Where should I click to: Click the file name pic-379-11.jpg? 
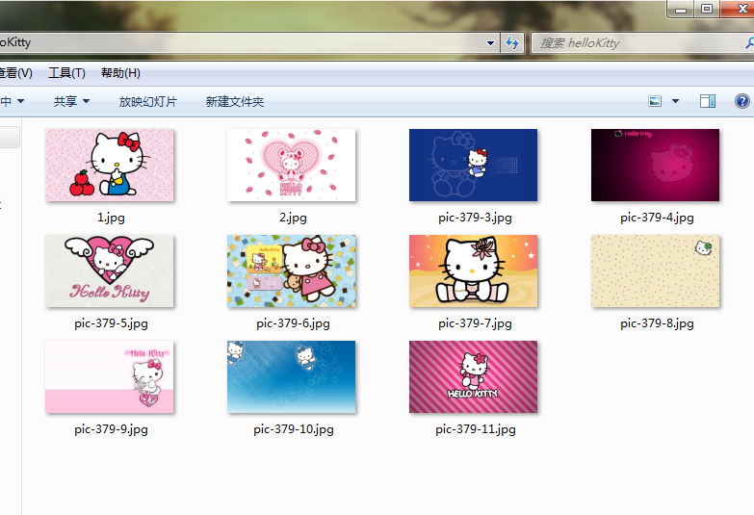[475, 429]
